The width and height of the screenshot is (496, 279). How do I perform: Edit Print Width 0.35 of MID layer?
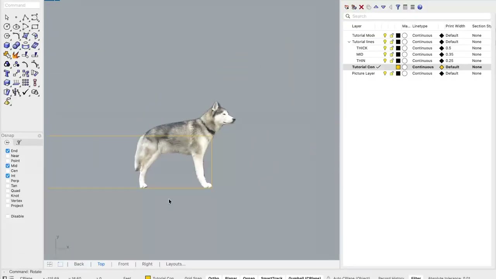[x=449, y=54]
